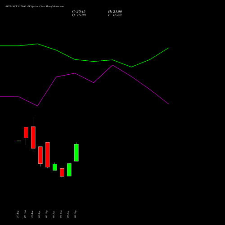The image size is (225, 225).
Task: Click the chart title text 'RELIANCE 1270.00 PE Option'
Action: pyautogui.click(x=22, y=7)
